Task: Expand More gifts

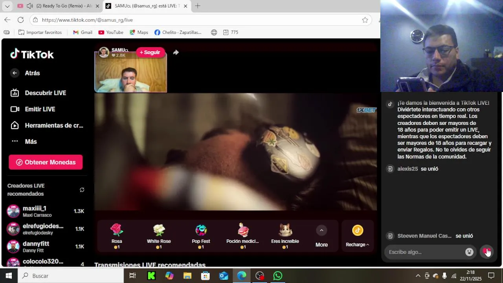Action: pyautogui.click(x=321, y=236)
